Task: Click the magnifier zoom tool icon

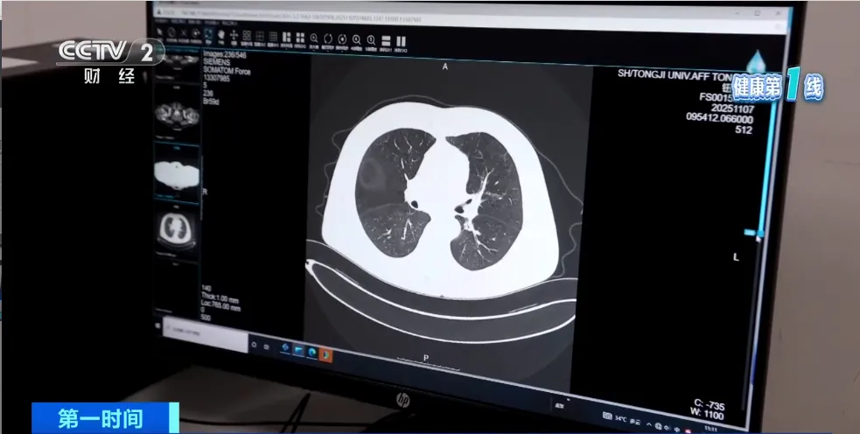Action: pyautogui.click(x=313, y=38)
